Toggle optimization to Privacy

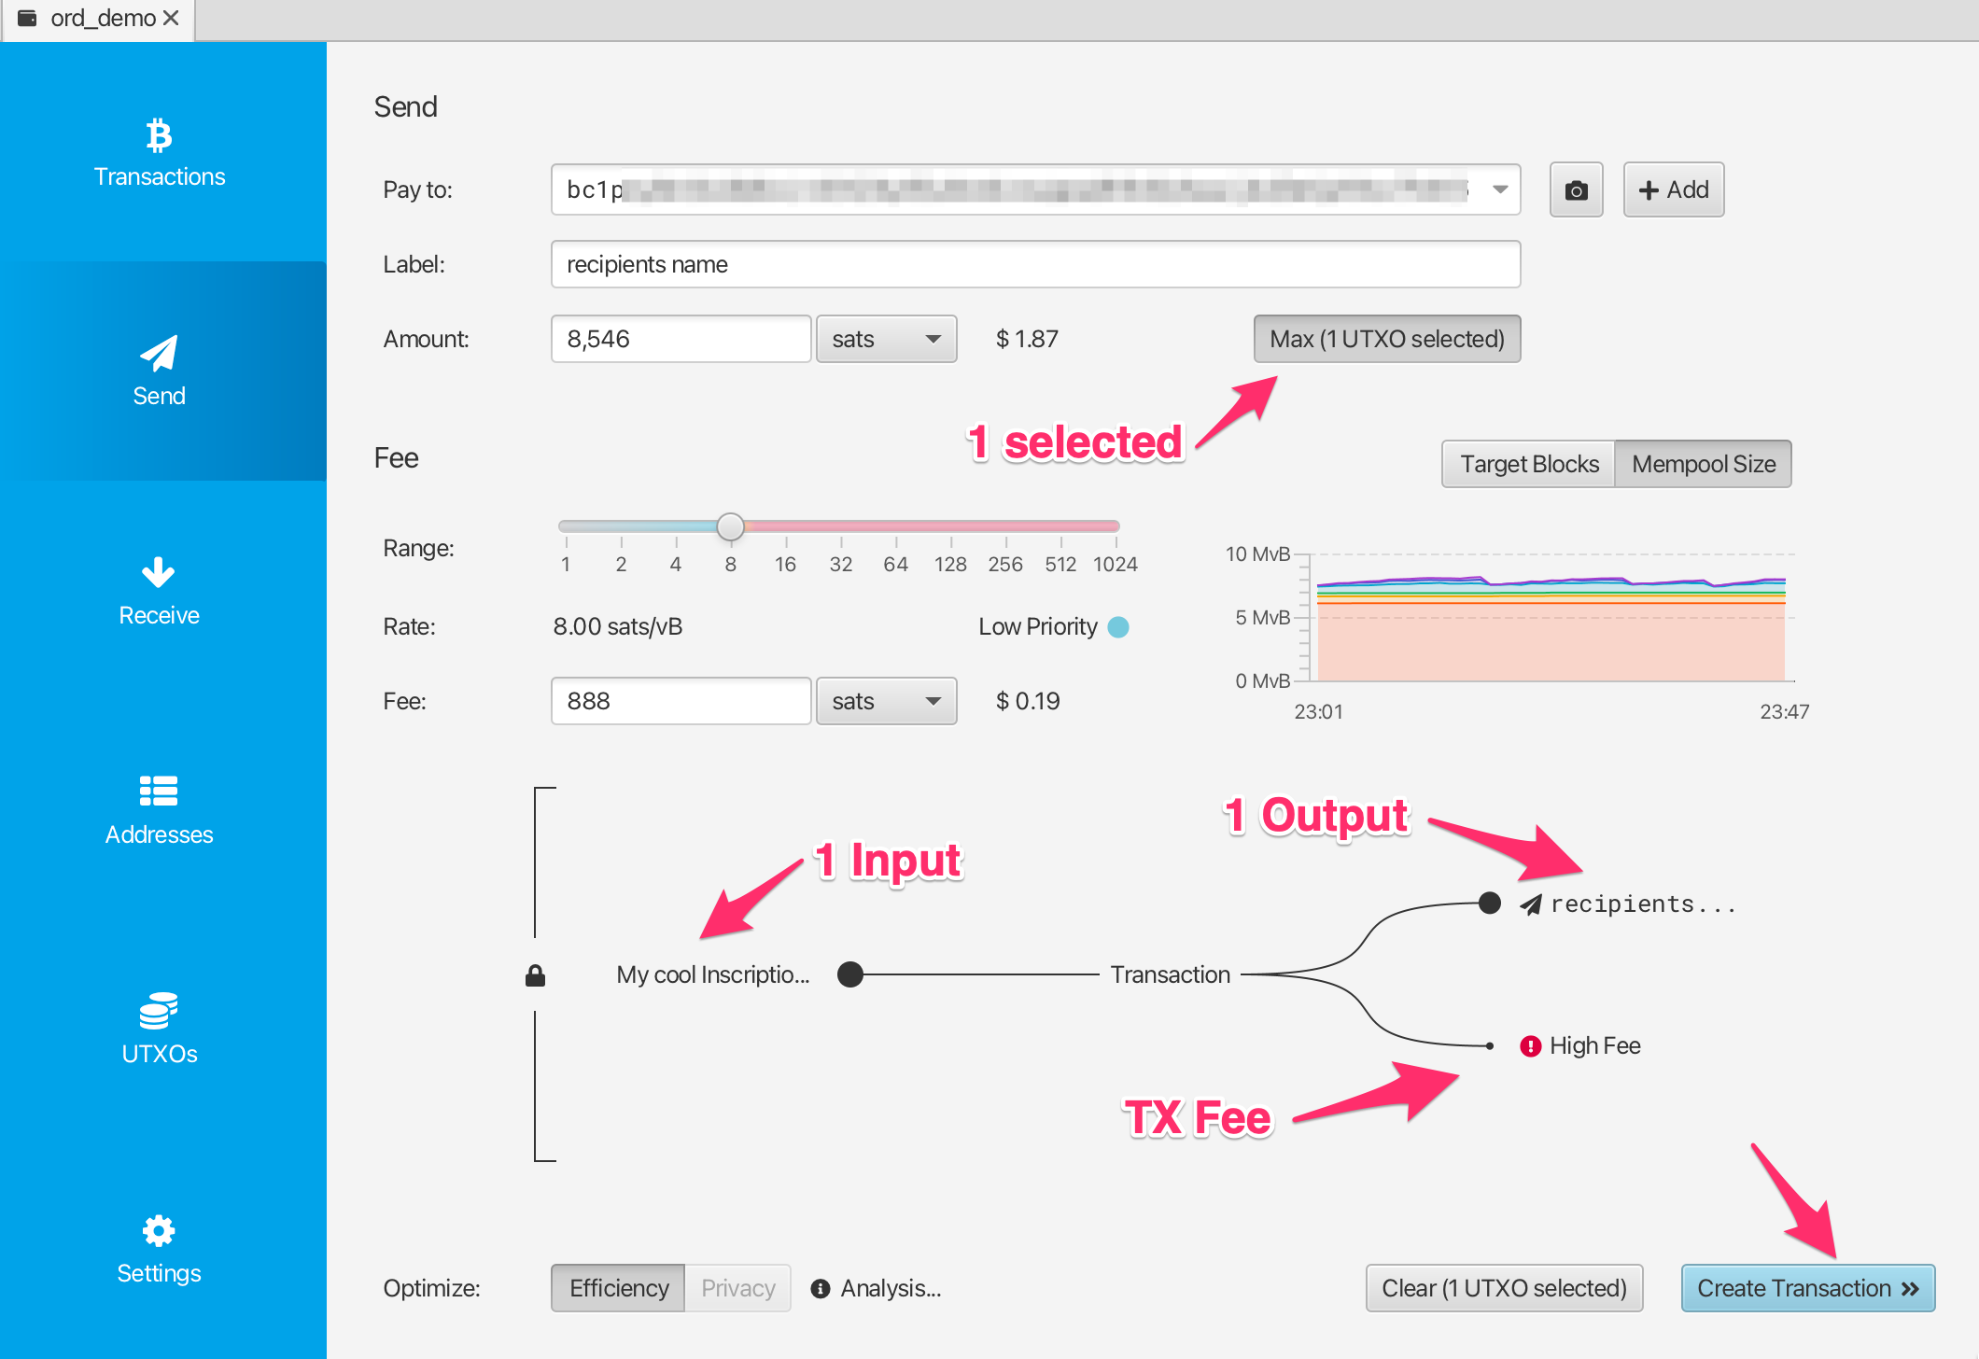click(737, 1288)
